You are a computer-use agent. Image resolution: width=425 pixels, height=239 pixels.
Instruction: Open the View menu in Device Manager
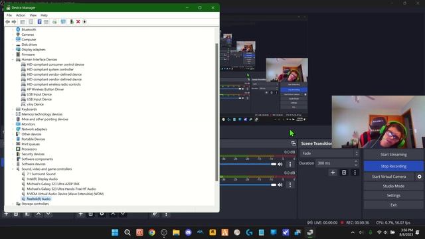coord(33,15)
